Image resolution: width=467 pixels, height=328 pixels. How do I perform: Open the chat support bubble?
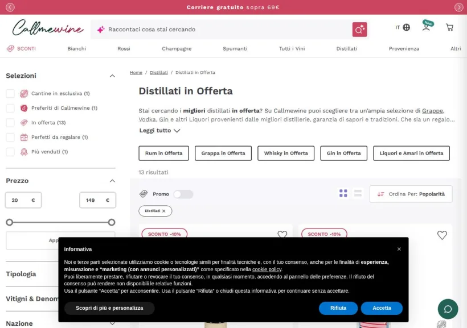pyautogui.click(x=448, y=309)
